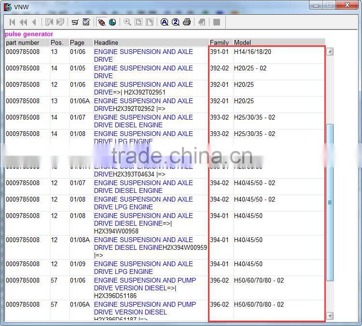The height and width of the screenshot is (326, 362).
Task: Click the zoom-in magnifier icon
Action: coord(127,22)
